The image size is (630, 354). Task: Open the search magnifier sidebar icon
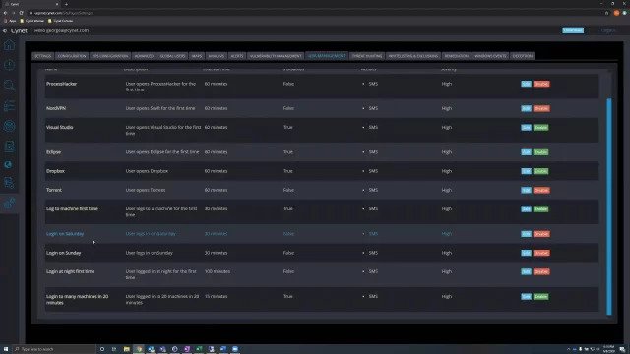coord(9,86)
